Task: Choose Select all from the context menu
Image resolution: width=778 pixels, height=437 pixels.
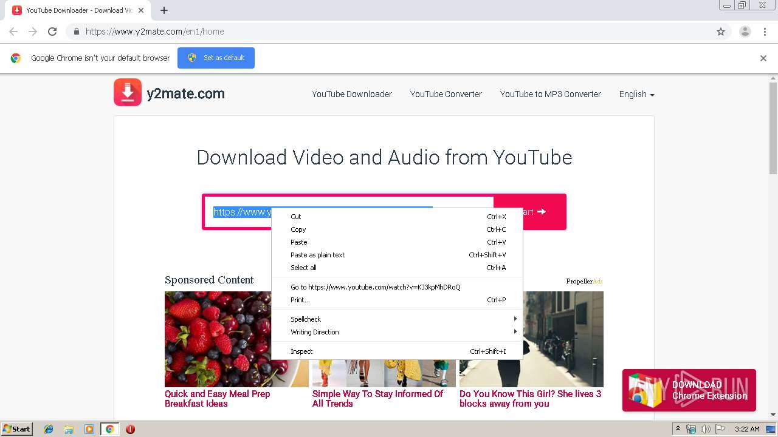Action: pyautogui.click(x=397, y=268)
